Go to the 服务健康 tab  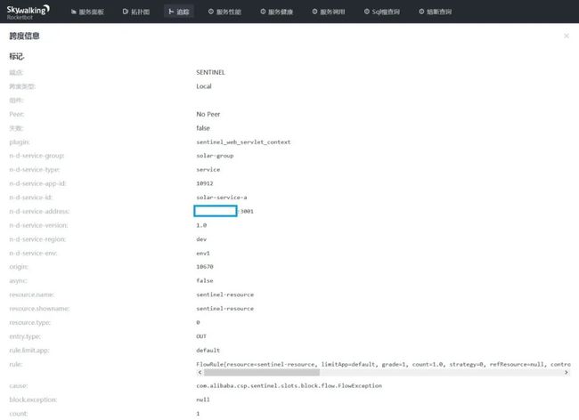(276, 12)
